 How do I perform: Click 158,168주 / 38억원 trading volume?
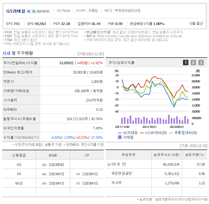88,91
